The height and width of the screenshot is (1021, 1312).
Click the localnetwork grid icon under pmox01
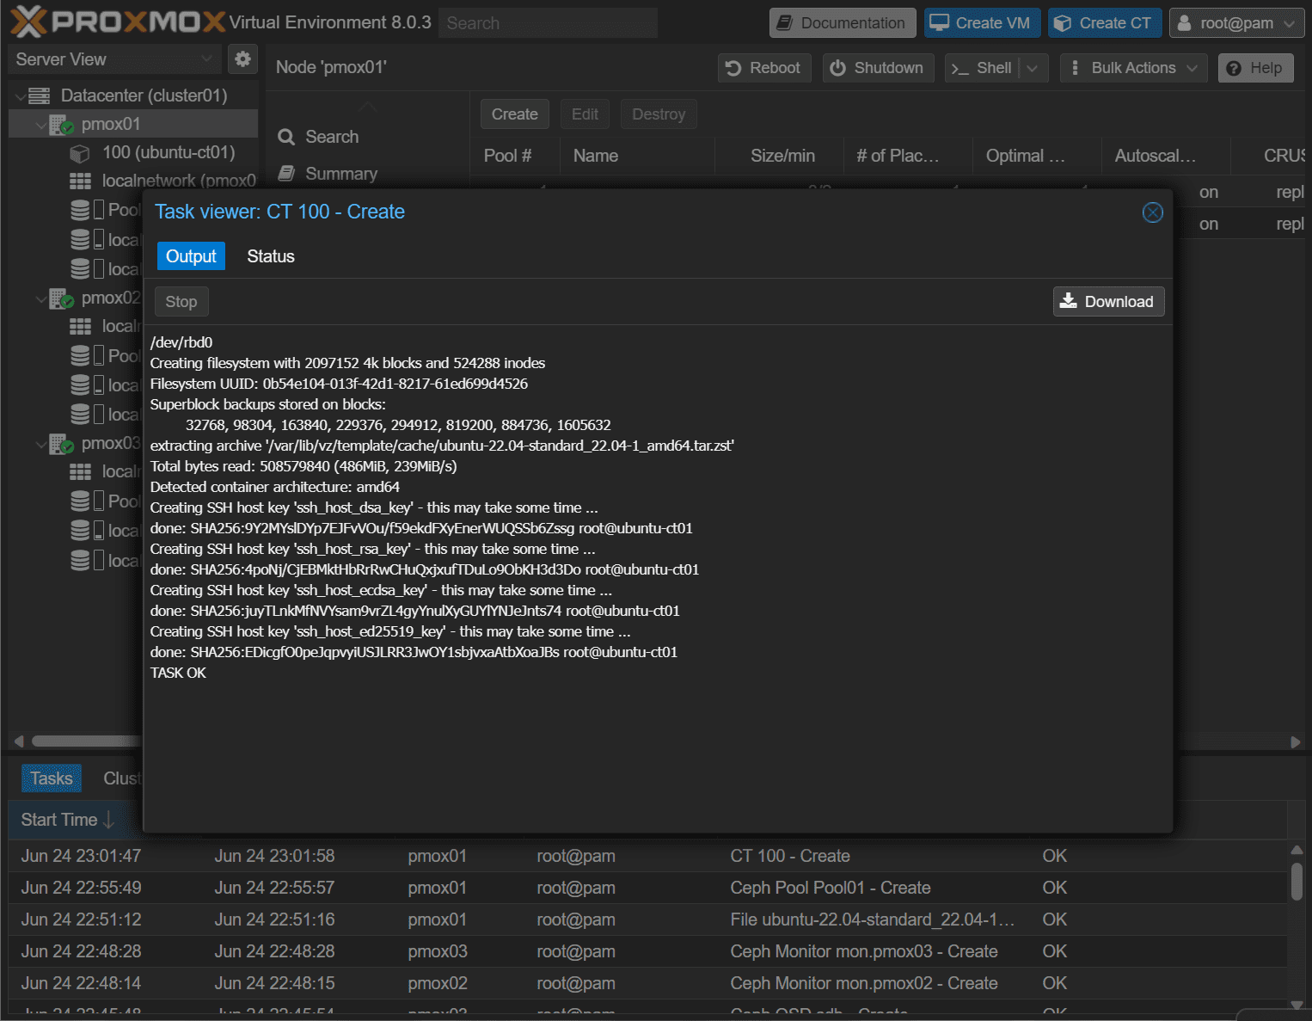pyautogui.click(x=80, y=181)
